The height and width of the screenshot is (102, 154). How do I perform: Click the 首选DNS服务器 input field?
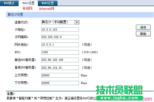[x=60, y=60]
